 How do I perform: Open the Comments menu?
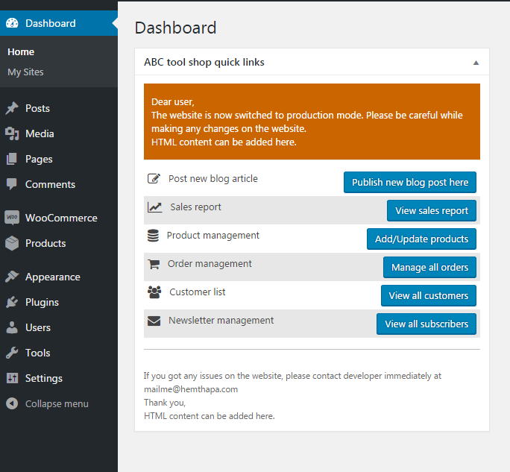(59, 184)
